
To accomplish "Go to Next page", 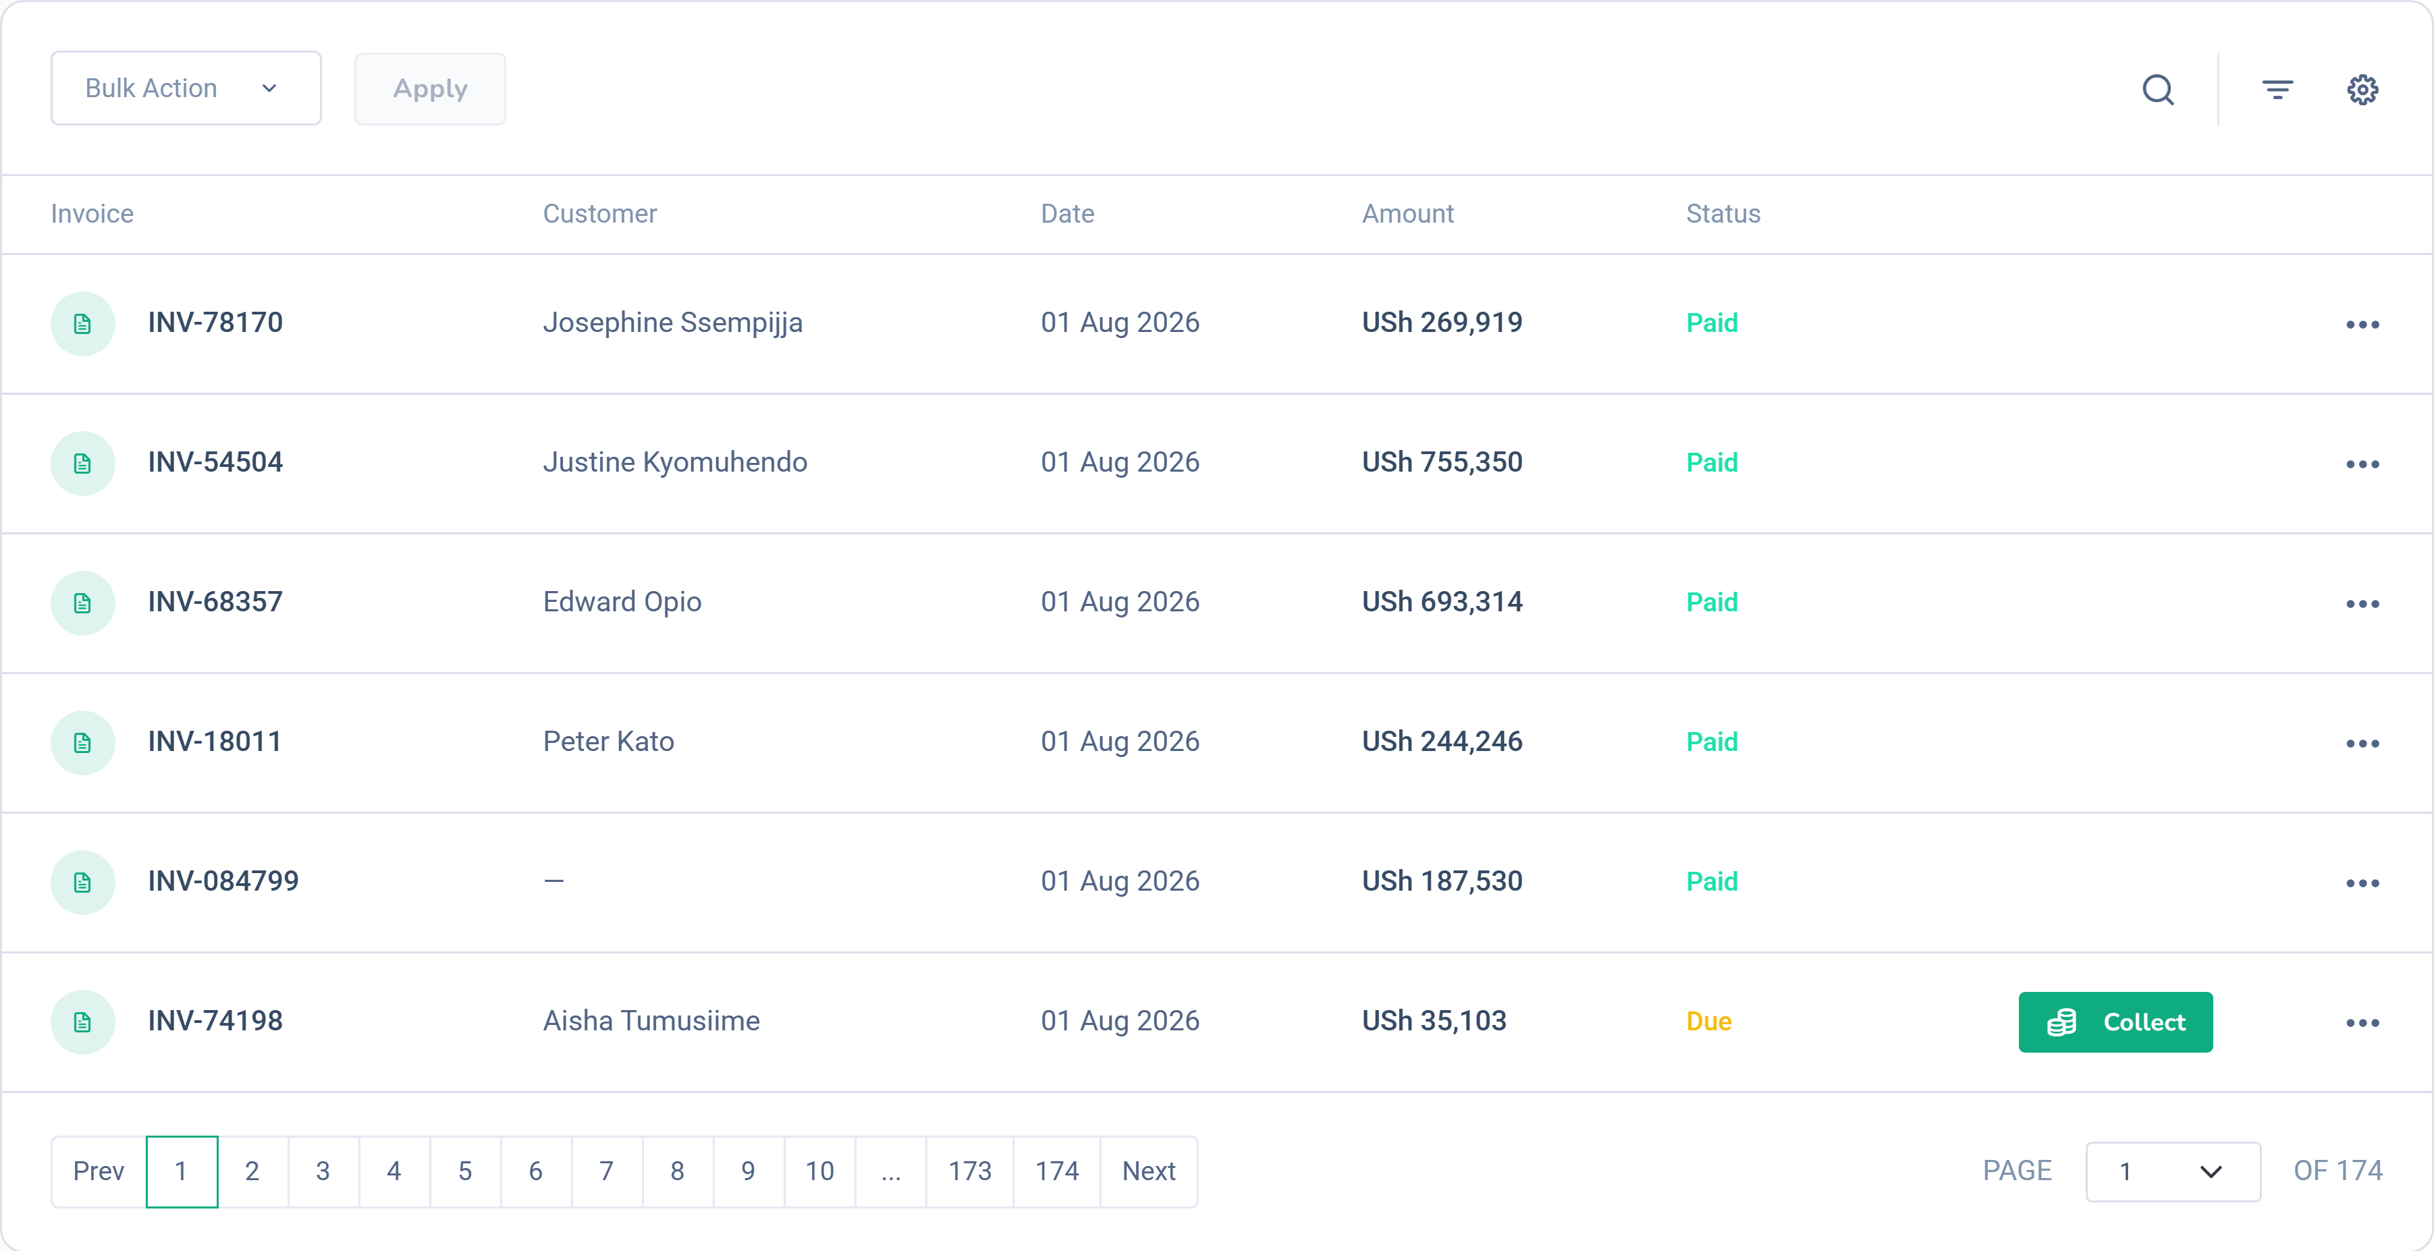I will 1149,1171.
